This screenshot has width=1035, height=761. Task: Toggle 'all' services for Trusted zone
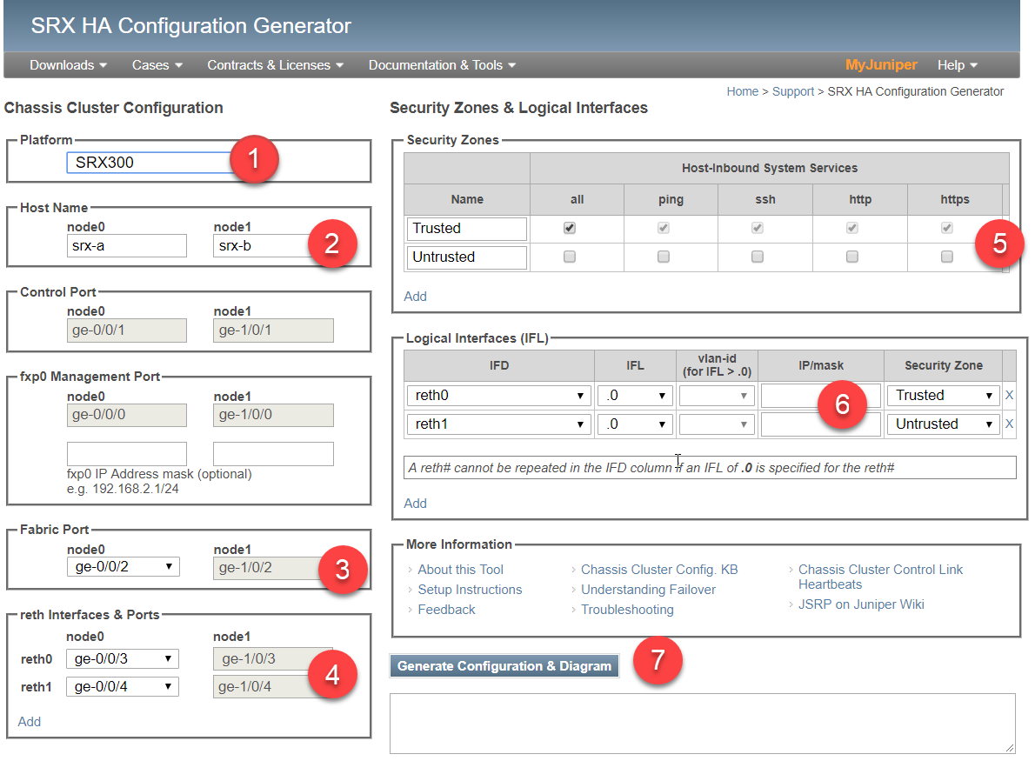coord(570,228)
